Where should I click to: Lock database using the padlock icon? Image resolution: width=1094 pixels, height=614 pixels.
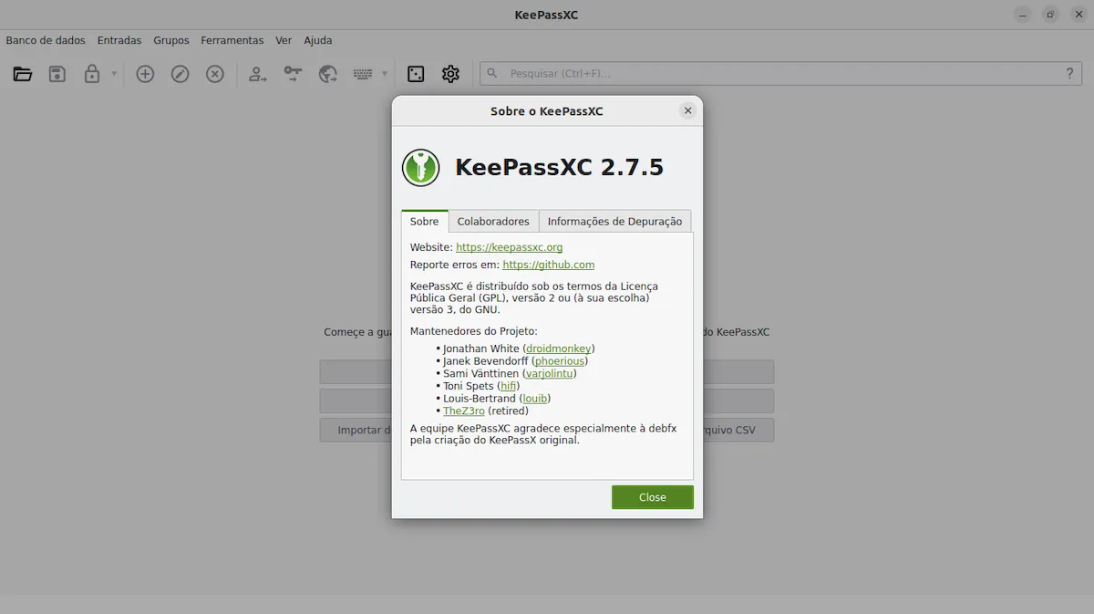point(92,74)
